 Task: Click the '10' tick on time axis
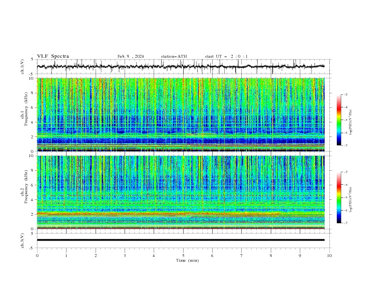pyautogui.click(x=329, y=256)
